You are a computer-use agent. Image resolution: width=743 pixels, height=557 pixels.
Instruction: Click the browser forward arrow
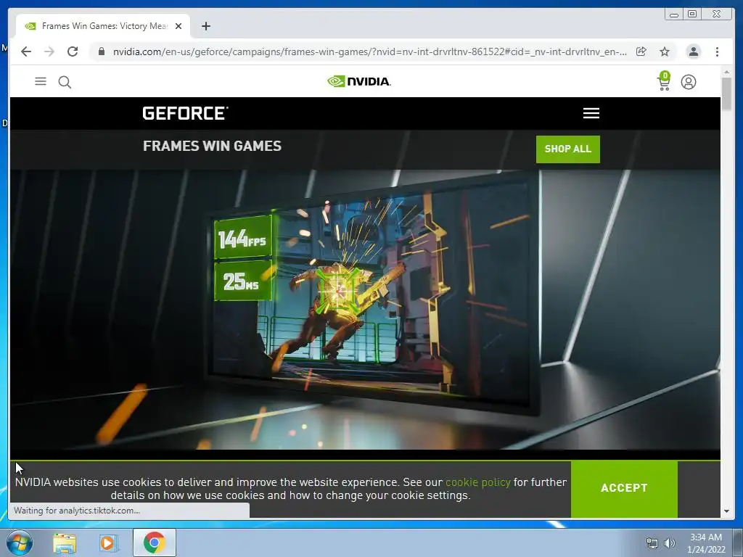(49, 51)
